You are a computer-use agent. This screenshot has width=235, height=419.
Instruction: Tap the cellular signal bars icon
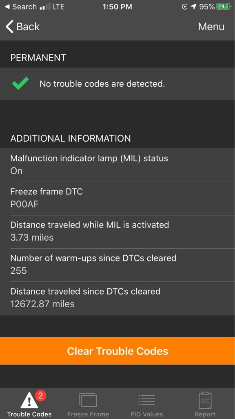point(45,7)
